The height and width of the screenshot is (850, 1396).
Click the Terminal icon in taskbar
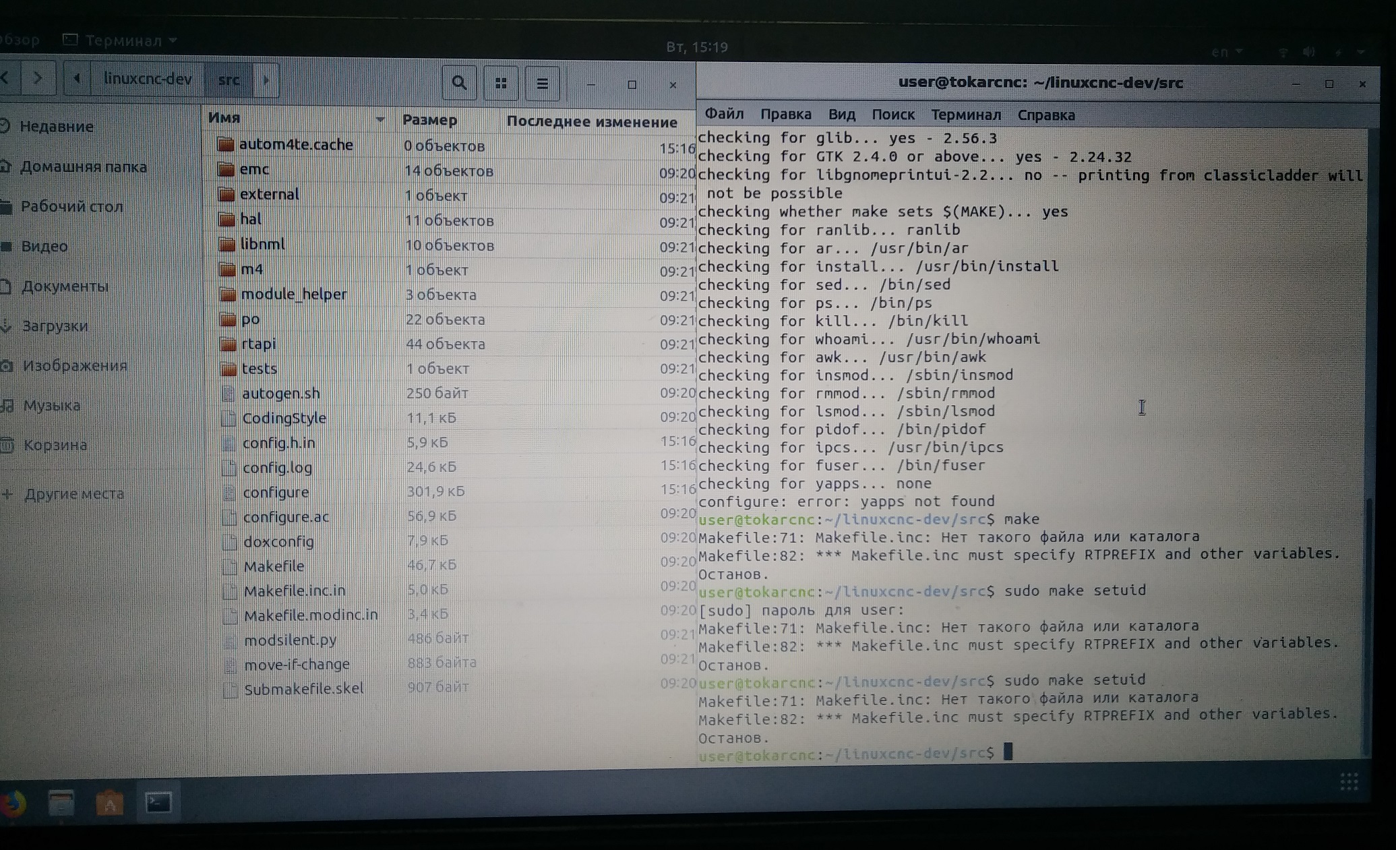click(x=159, y=802)
